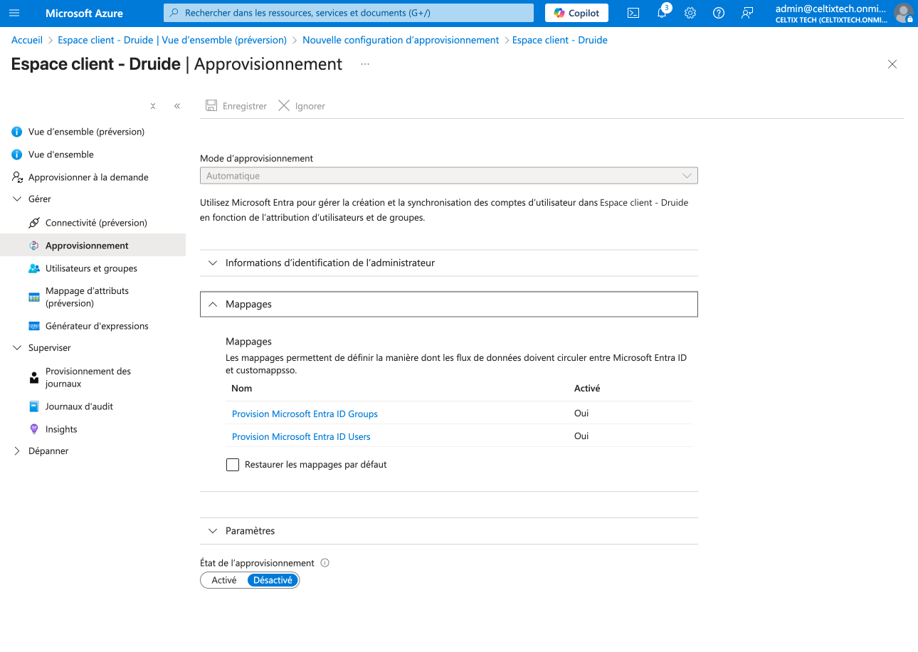918x652 pixels.
Task: Open Cloud Shell terminal icon
Action: [x=633, y=13]
